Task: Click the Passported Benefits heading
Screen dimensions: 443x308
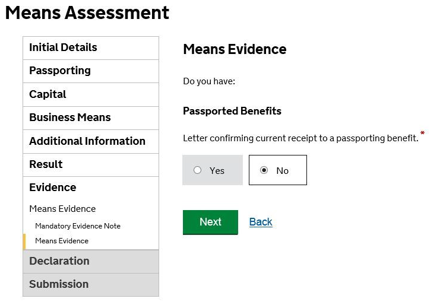Action: (x=232, y=111)
